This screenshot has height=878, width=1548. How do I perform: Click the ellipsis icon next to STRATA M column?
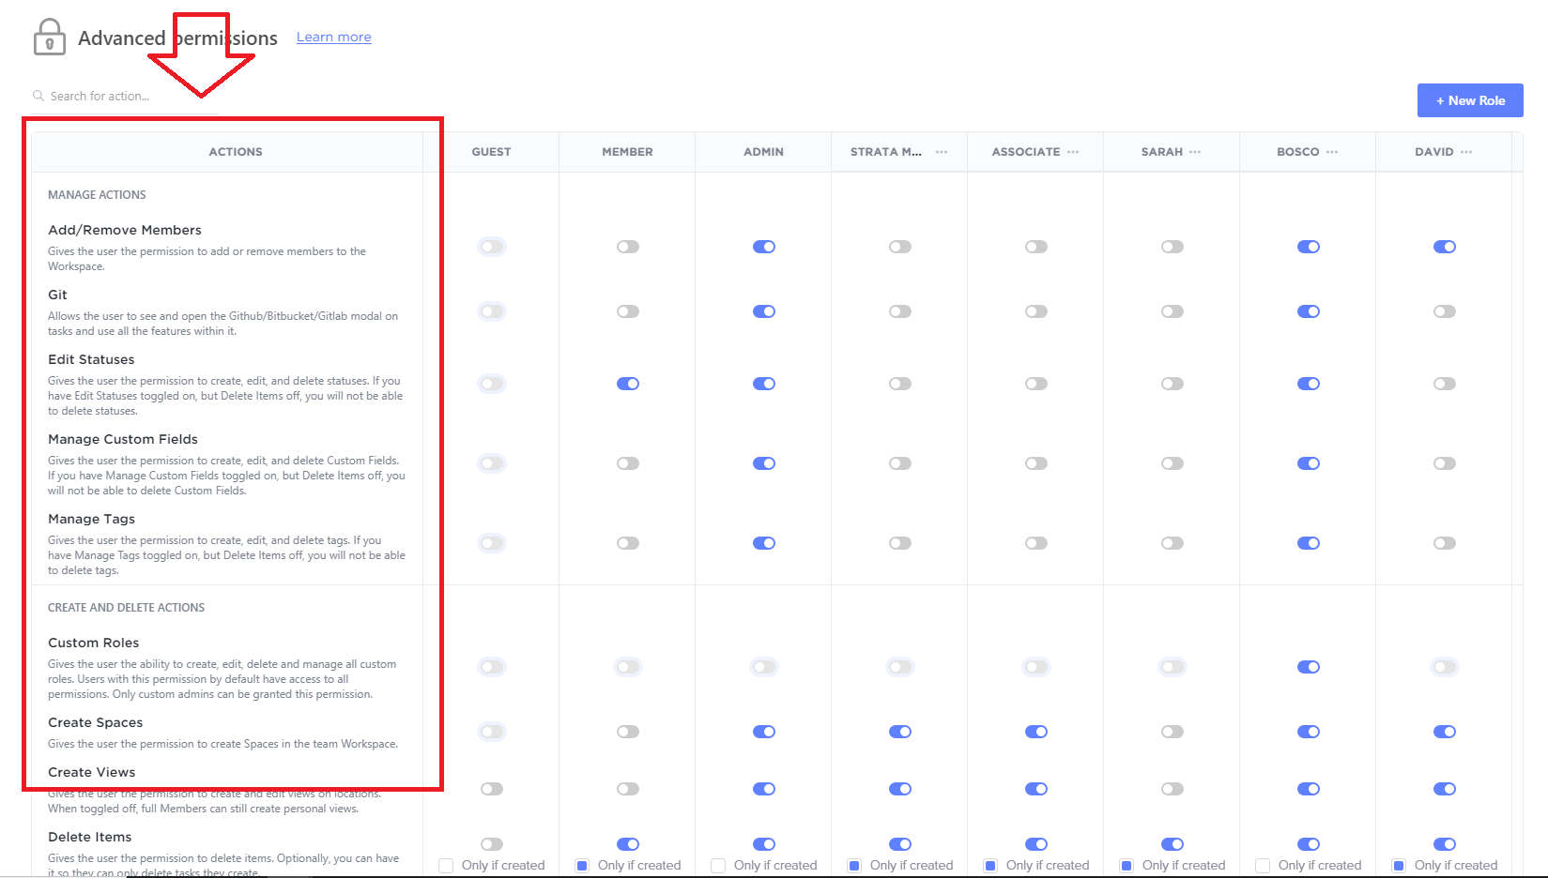click(942, 151)
